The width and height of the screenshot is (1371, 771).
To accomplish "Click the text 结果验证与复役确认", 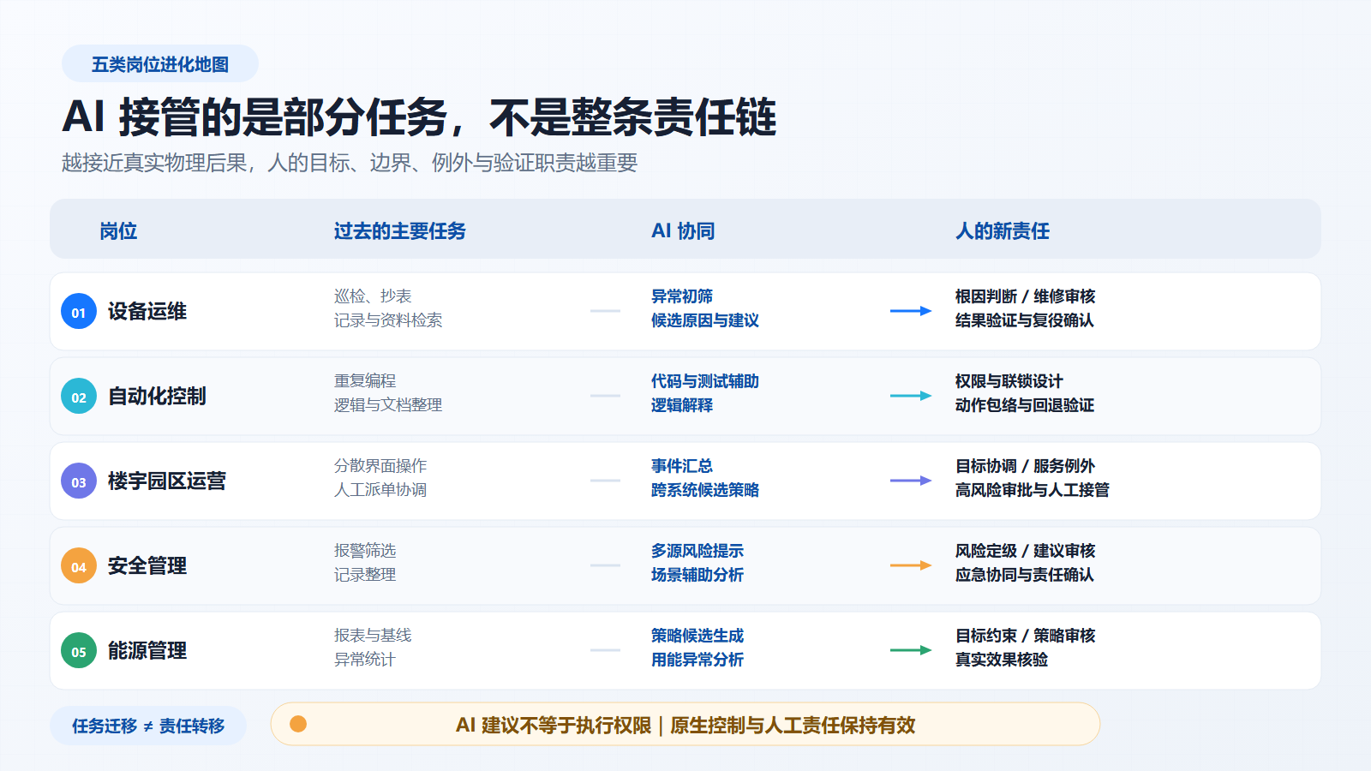I will click(1025, 320).
